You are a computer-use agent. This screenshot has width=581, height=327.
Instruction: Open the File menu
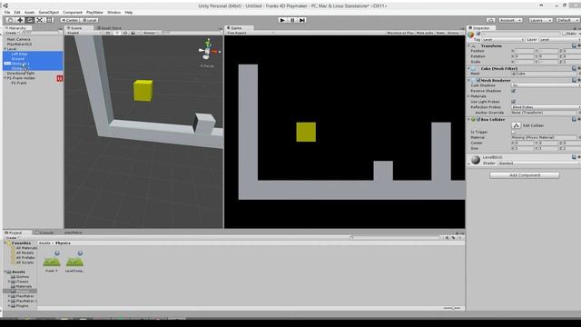[7, 12]
